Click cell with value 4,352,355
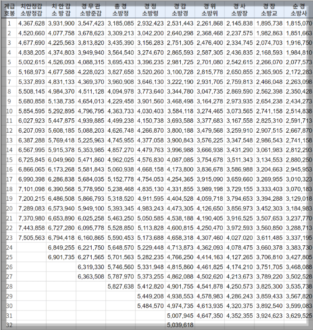The image size is (313, 330). pyautogui.click(x=239, y=316)
